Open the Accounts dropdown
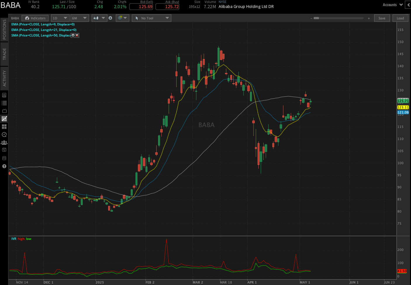Image resolution: width=411 pixels, height=285 pixels. point(393,5)
